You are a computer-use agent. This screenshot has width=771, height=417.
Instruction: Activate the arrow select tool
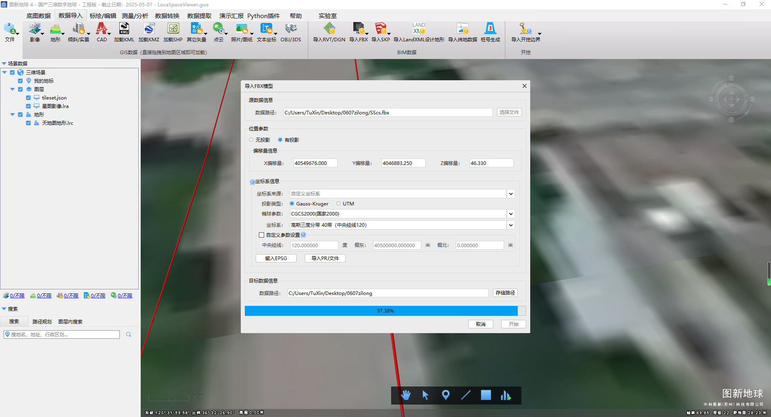(x=425, y=395)
